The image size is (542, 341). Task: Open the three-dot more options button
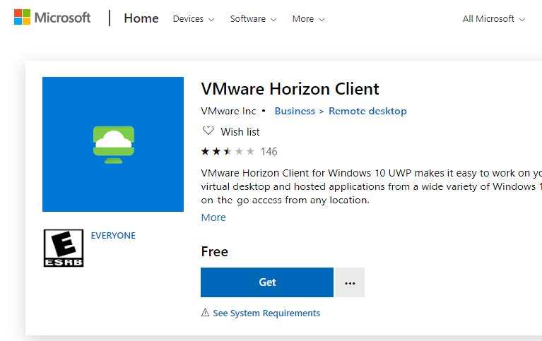tap(350, 282)
